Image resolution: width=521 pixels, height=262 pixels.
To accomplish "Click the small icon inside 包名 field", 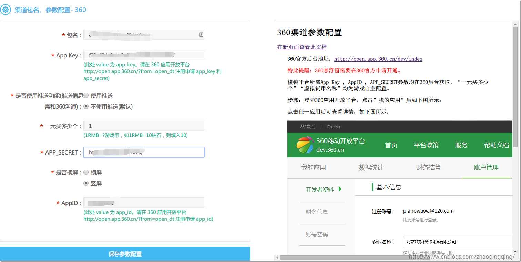I will [x=201, y=35].
